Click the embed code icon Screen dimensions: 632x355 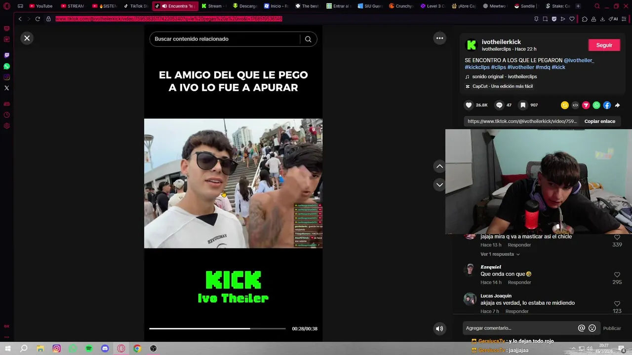(x=575, y=105)
